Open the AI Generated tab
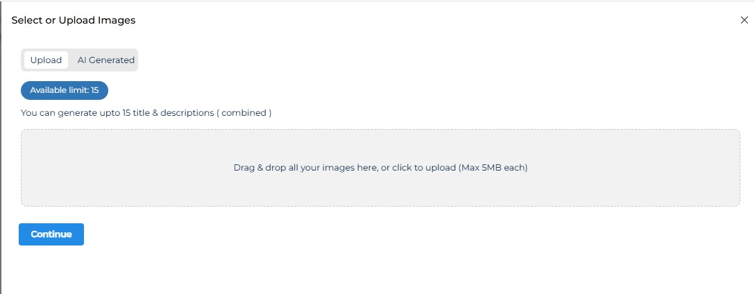Viewport: 755px width, 294px height. click(105, 60)
